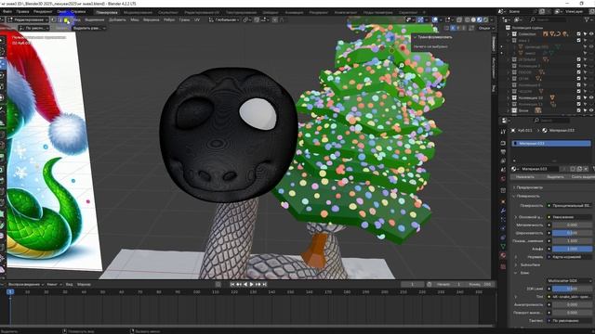The width and height of the screenshot is (595, 334).
Task: Uncheck exclude checkbox for Коллекция 3
Action: pyautogui.click(x=578, y=66)
